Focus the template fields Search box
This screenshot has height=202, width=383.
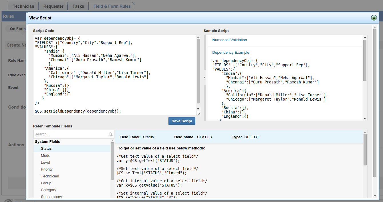(71, 134)
